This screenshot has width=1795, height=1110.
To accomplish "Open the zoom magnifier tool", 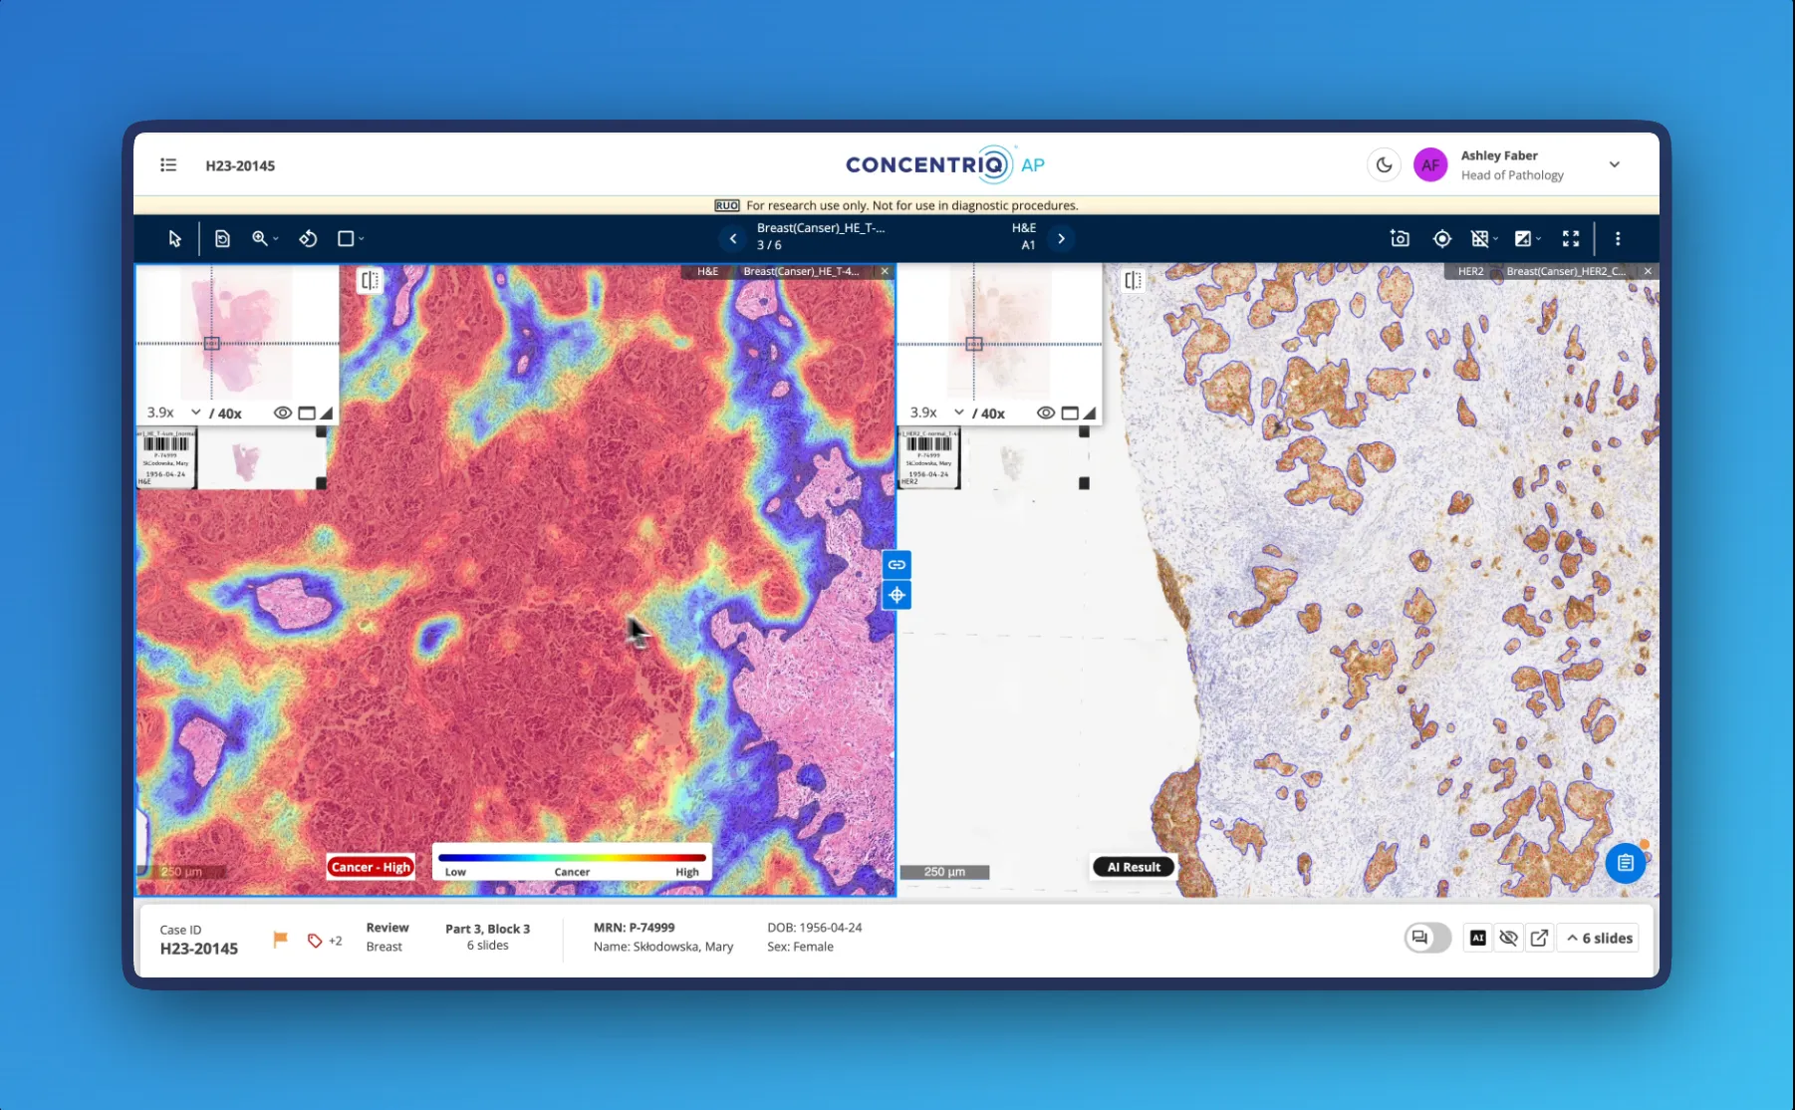I will click(x=260, y=239).
